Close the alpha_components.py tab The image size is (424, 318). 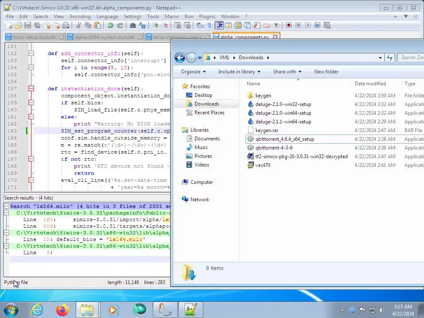275,37
